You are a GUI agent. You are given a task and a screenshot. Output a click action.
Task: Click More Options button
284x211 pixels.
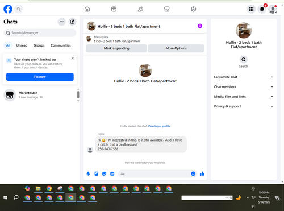[176, 48]
